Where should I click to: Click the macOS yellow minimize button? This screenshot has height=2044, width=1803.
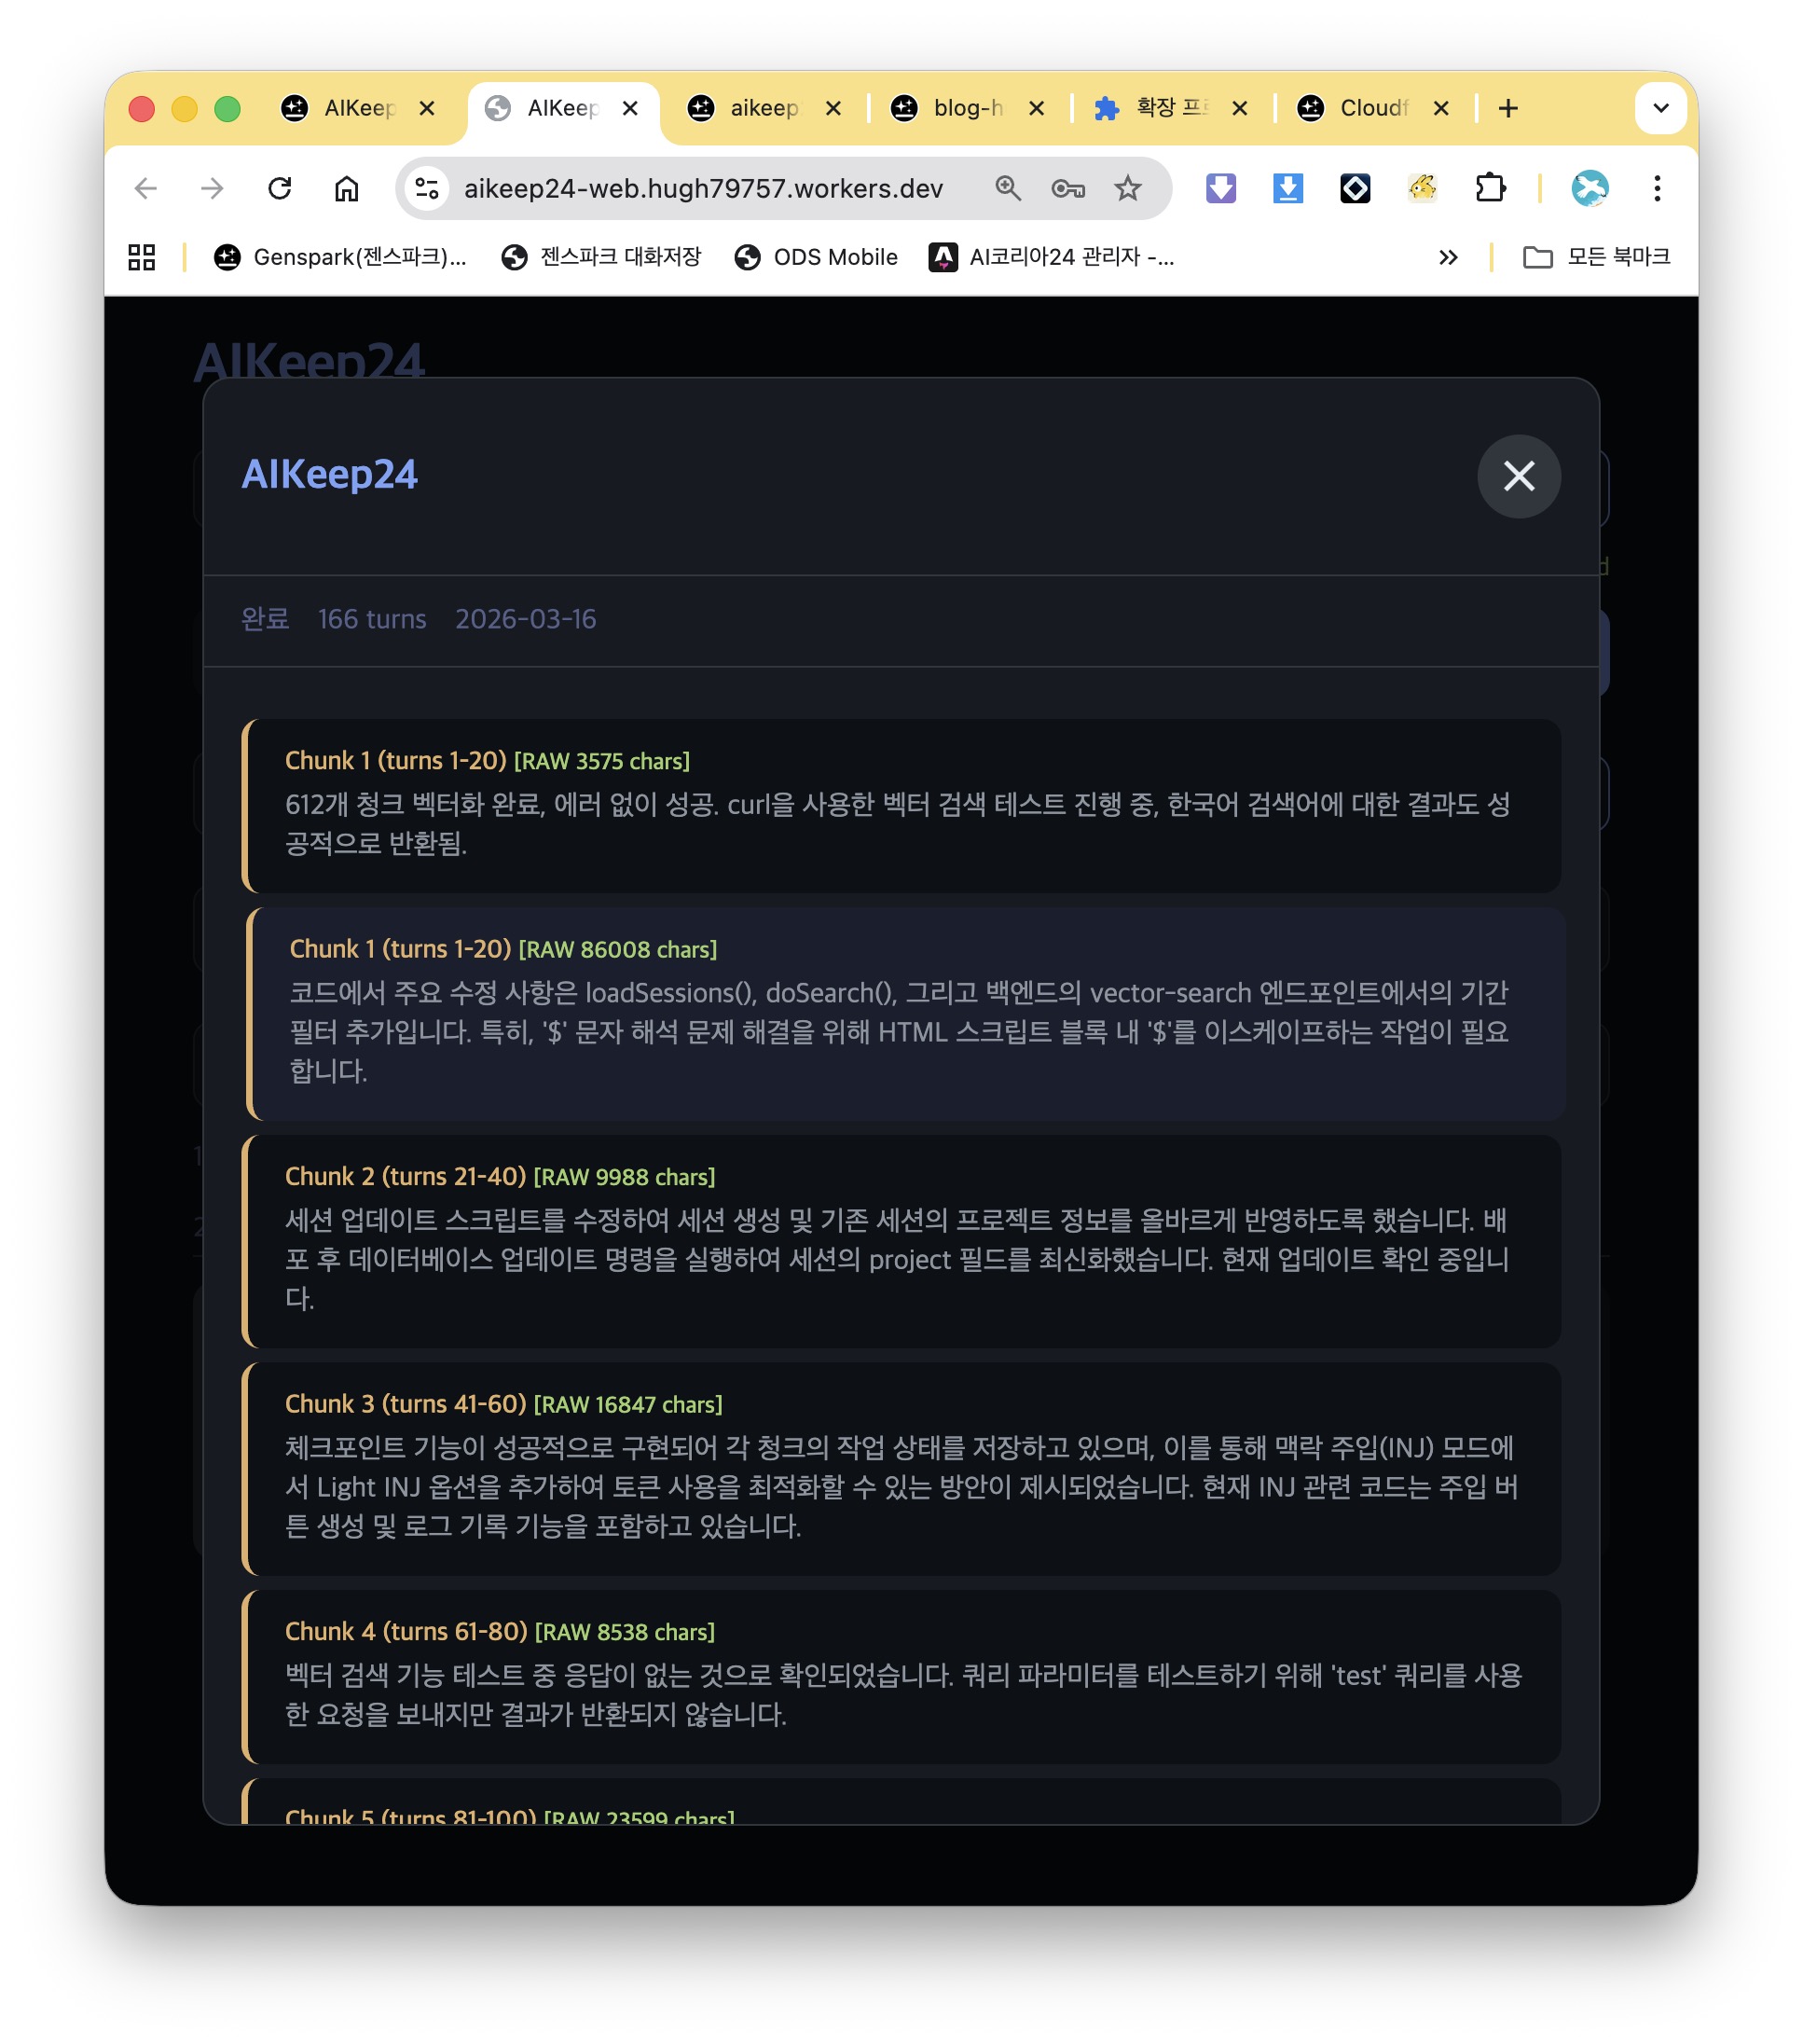pyautogui.click(x=185, y=108)
